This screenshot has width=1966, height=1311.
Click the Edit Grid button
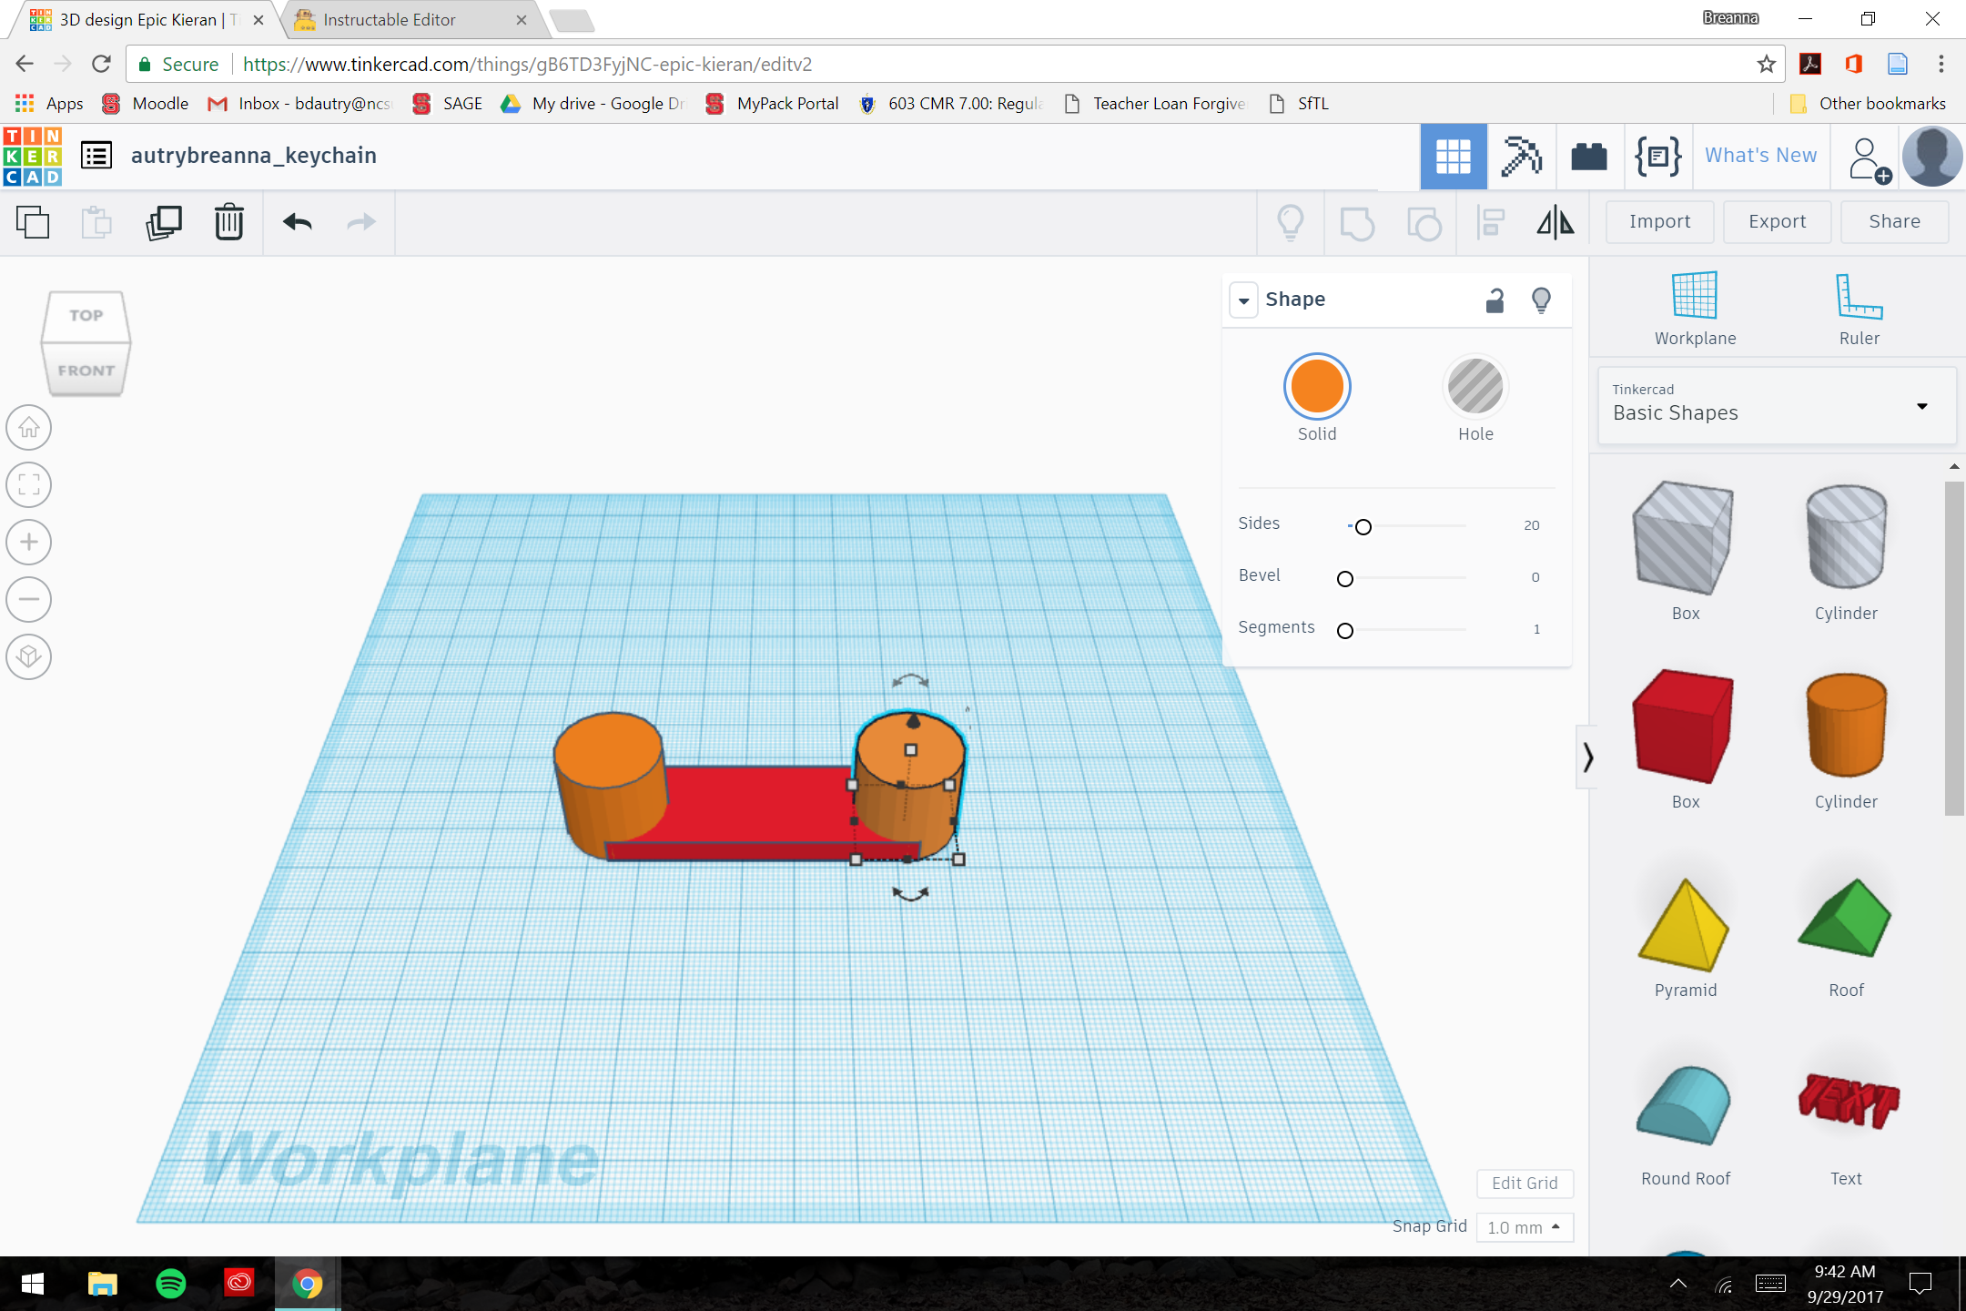[x=1525, y=1184]
